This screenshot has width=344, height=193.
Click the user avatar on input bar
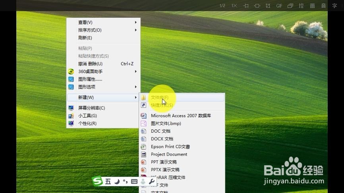point(143,181)
